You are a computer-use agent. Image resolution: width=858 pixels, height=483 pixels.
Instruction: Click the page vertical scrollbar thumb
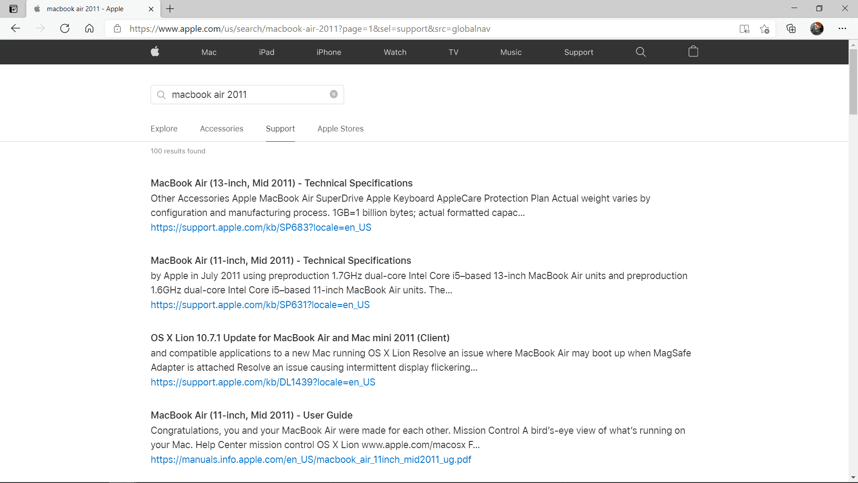(853, 82)
